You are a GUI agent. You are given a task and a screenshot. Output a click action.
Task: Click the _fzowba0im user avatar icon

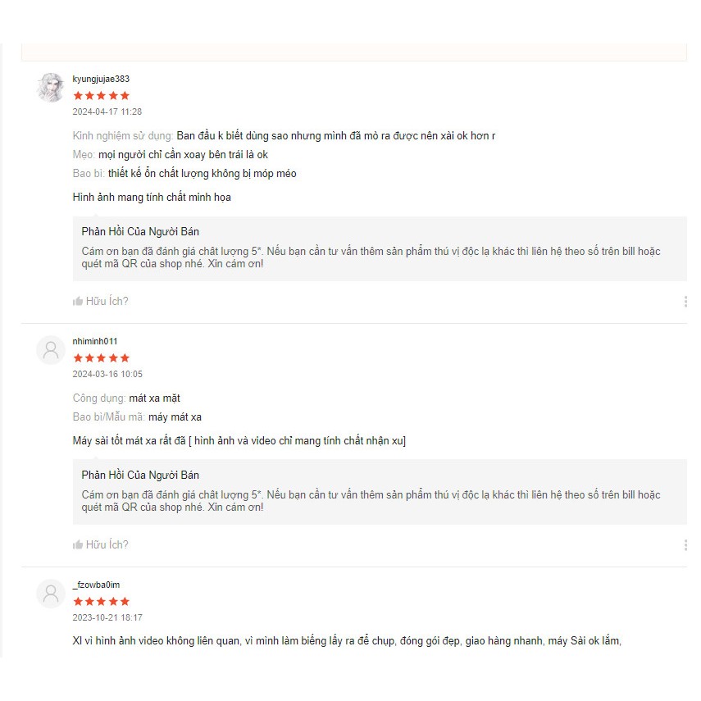pos(51,594)
